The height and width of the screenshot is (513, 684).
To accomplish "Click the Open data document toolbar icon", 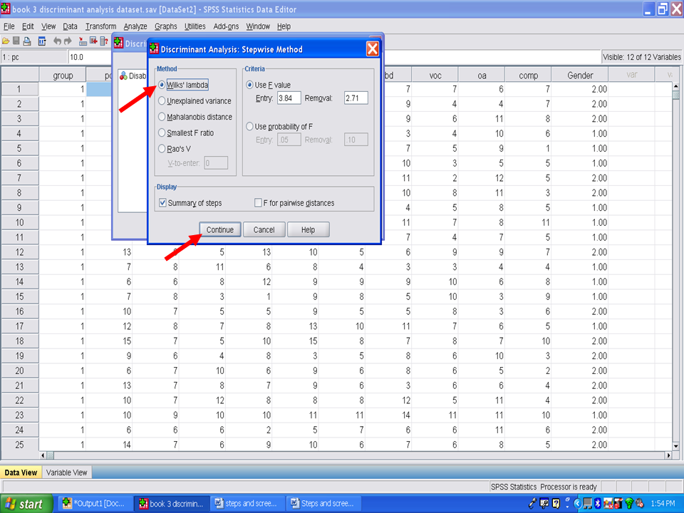I will point(6,41).
